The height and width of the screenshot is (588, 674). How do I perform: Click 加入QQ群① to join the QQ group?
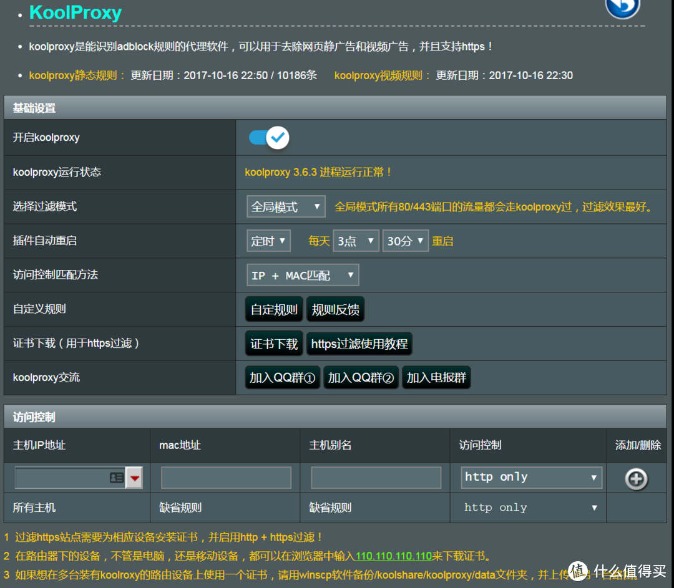281,377
